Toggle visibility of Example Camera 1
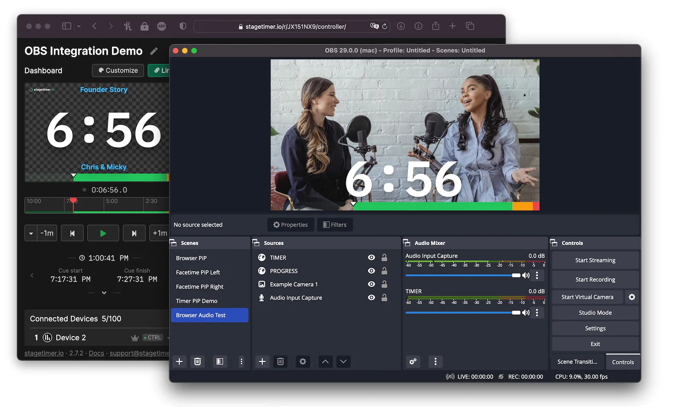Viewport: 684px width, 407px height. coord(371,284)
